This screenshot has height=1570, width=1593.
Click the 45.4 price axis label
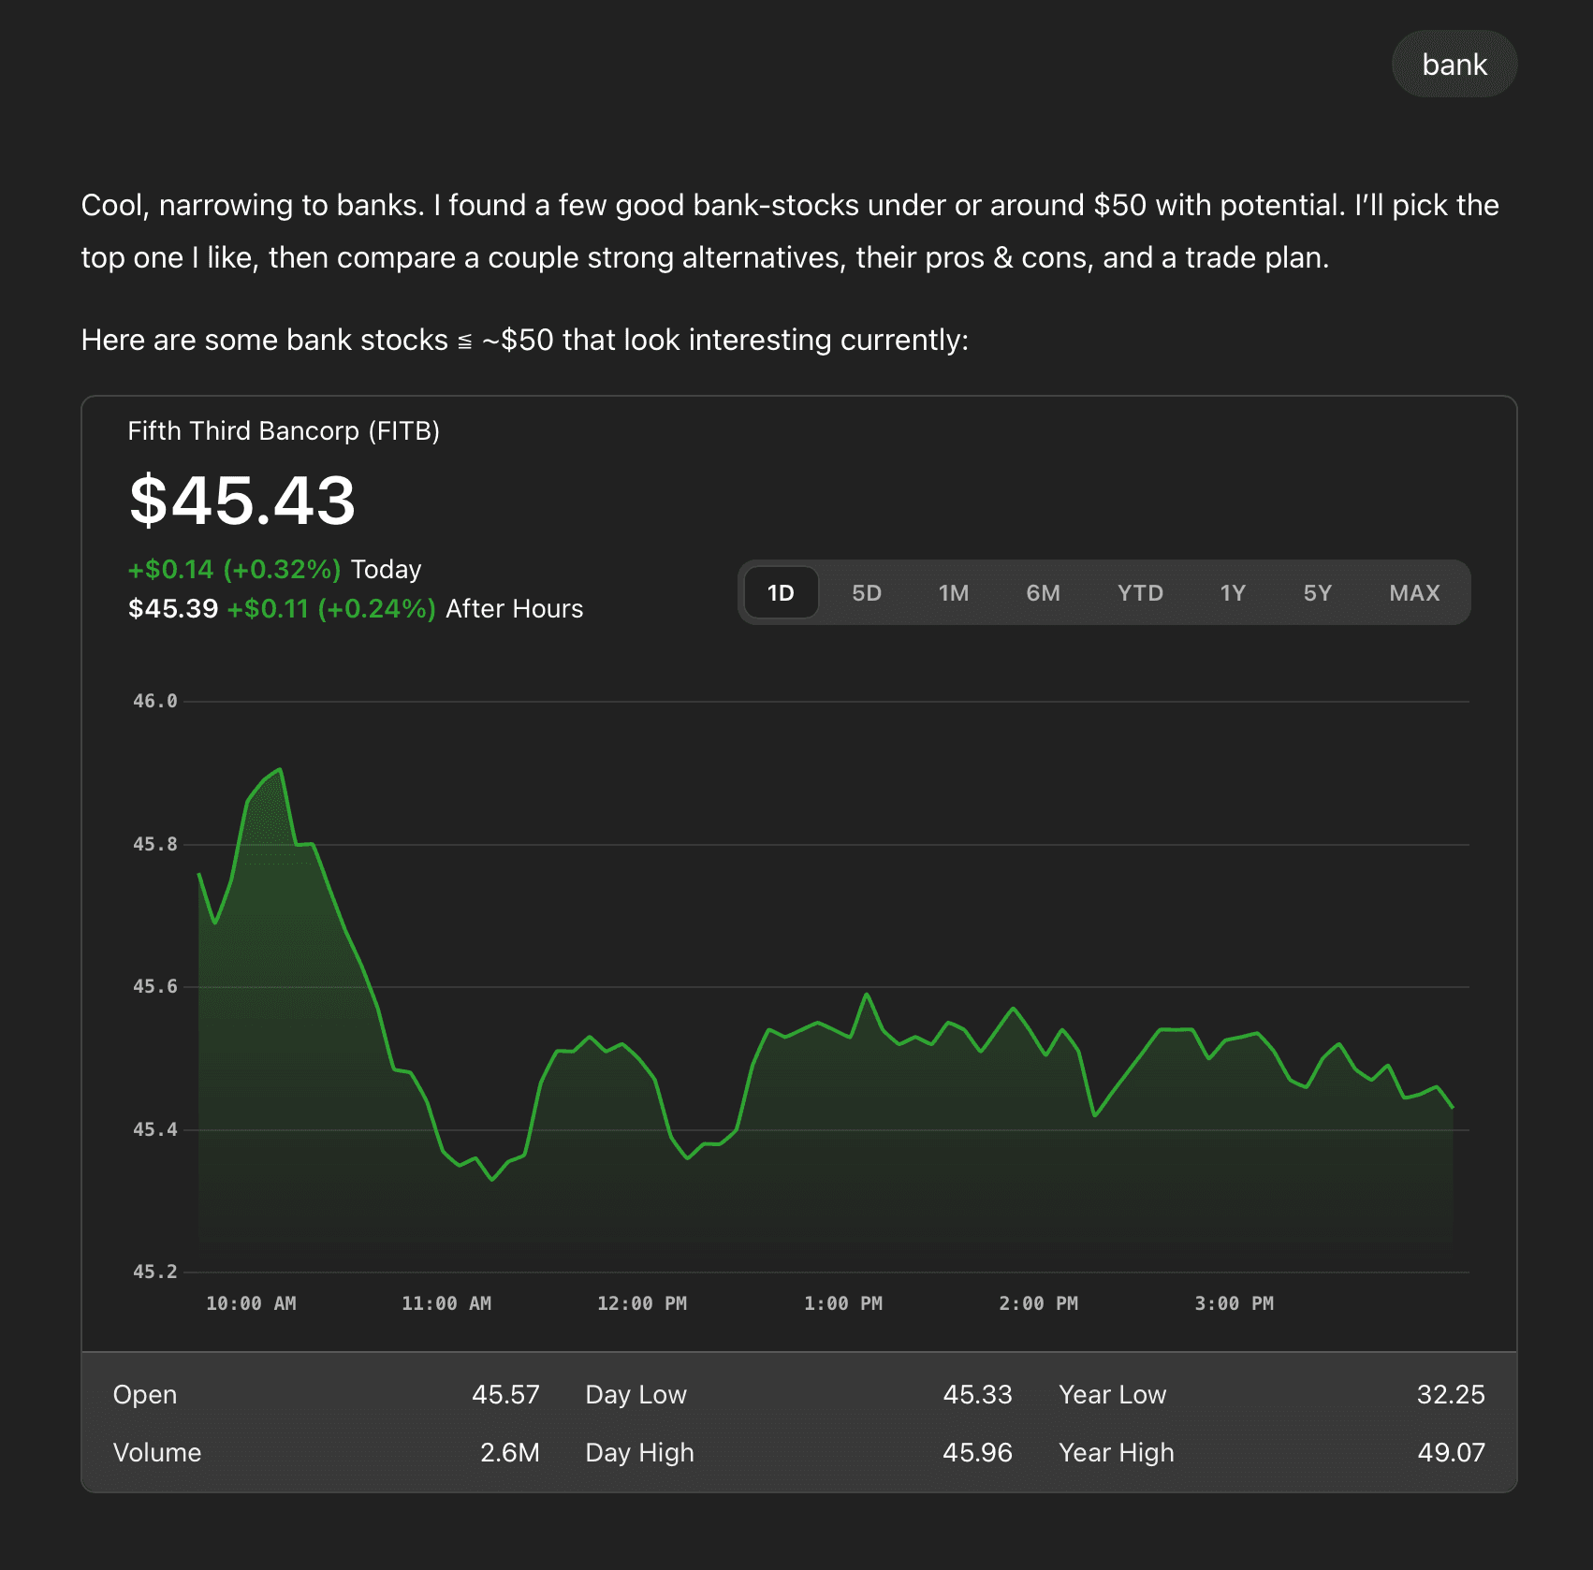154,1129
